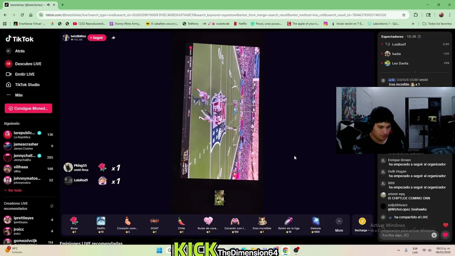Send the Delfín gift
The image size is (455, 256).
101,225
